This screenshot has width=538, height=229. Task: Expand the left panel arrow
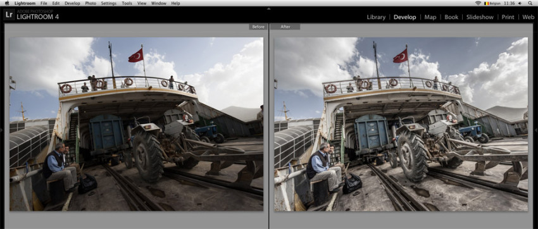pyautogui.click(x=1, y=130)
